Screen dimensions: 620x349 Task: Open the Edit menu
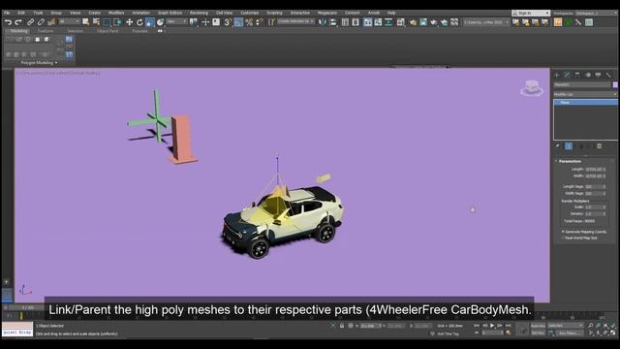(x=21, y=13)
